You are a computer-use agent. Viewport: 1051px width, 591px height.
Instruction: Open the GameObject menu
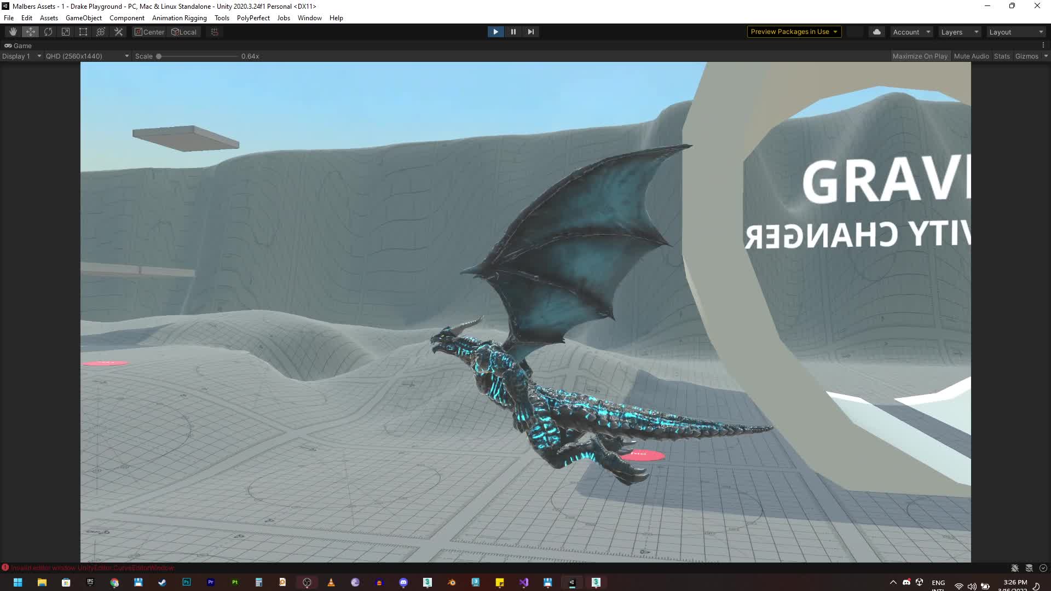83,18
